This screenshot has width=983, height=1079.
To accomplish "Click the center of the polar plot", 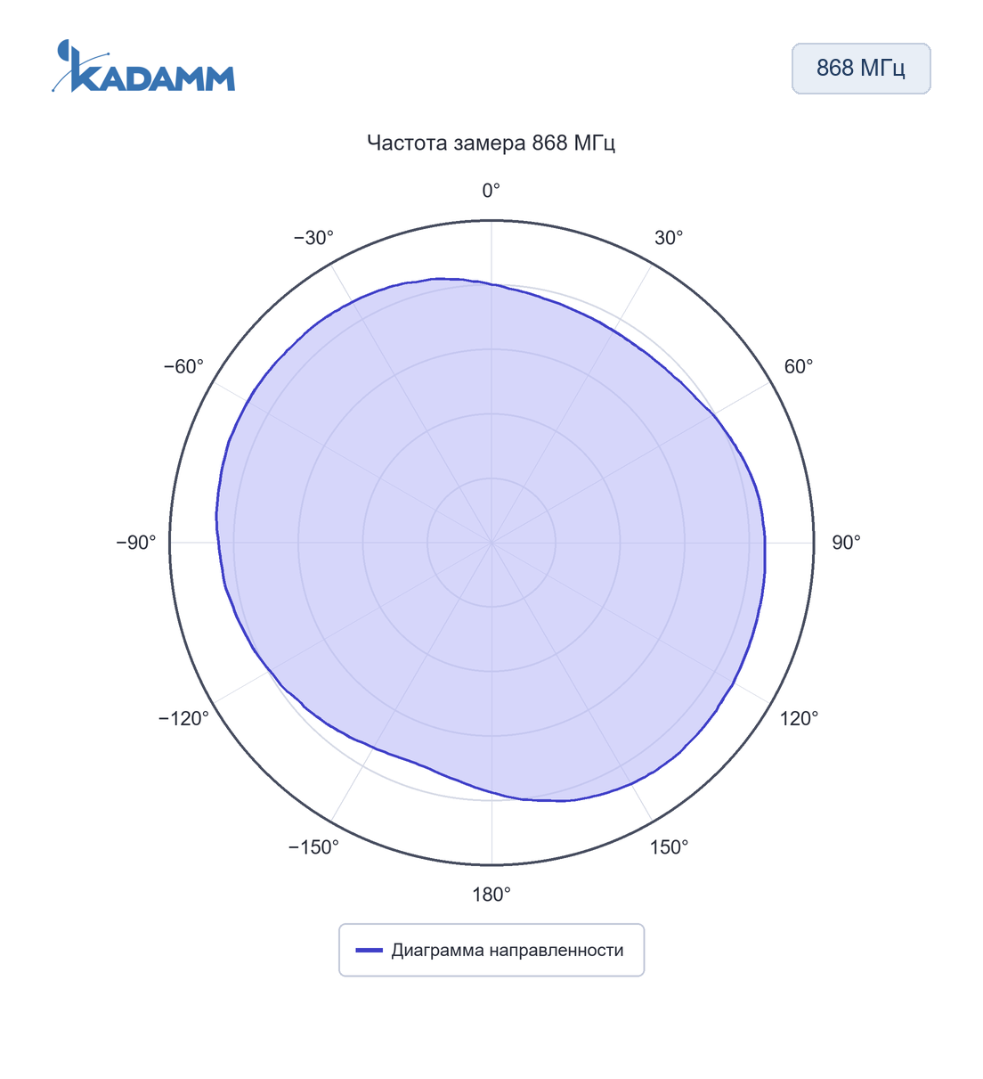I will (491, 543).
